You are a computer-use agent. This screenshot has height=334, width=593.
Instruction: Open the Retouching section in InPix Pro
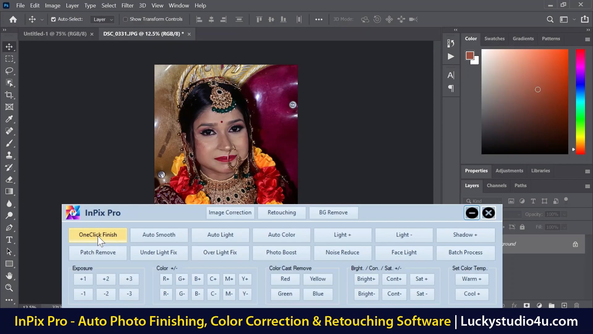pos(282,212)
